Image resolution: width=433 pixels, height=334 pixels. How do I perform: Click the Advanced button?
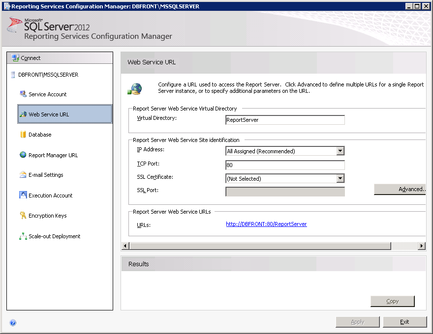(x=400, y=189)
